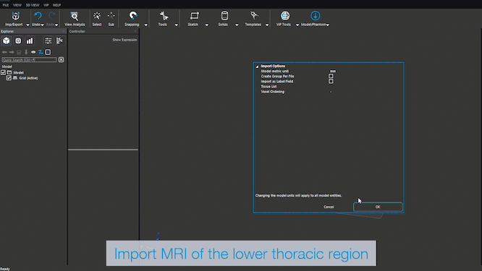The image size is (482, 271).
Task: Enable the Create Group Per File checkbox
Action: (331, 76)
